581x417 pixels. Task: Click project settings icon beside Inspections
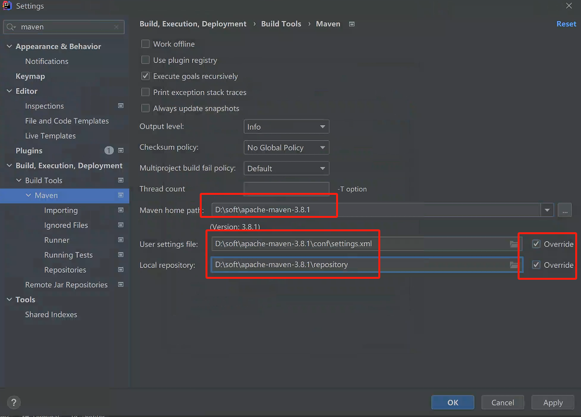pyautogui.click(x=121, y=106)
